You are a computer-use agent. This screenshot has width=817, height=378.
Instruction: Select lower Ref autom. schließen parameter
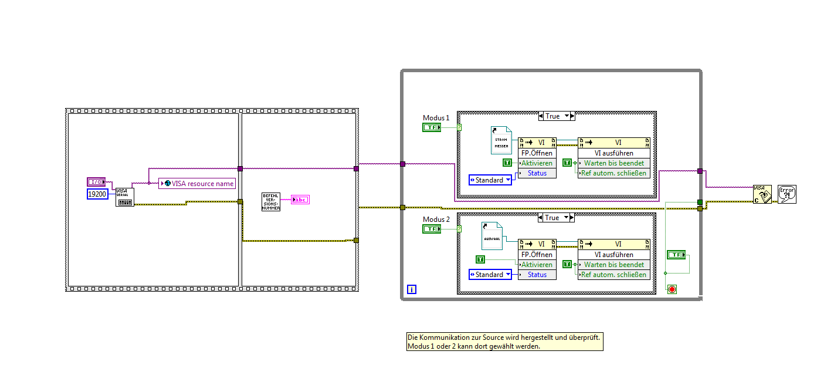point(614,275)
